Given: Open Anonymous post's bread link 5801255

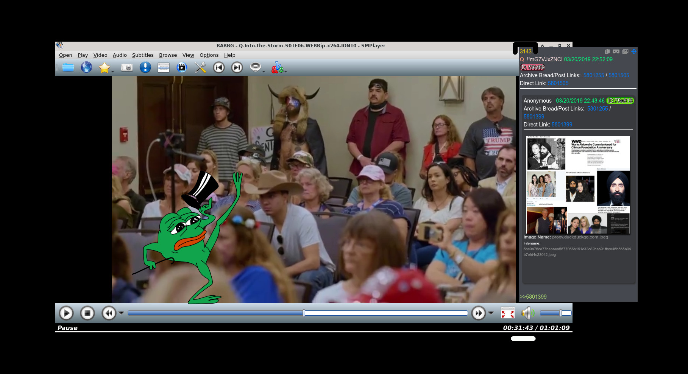Looking at the screenshot, I should tap(598, 109).
